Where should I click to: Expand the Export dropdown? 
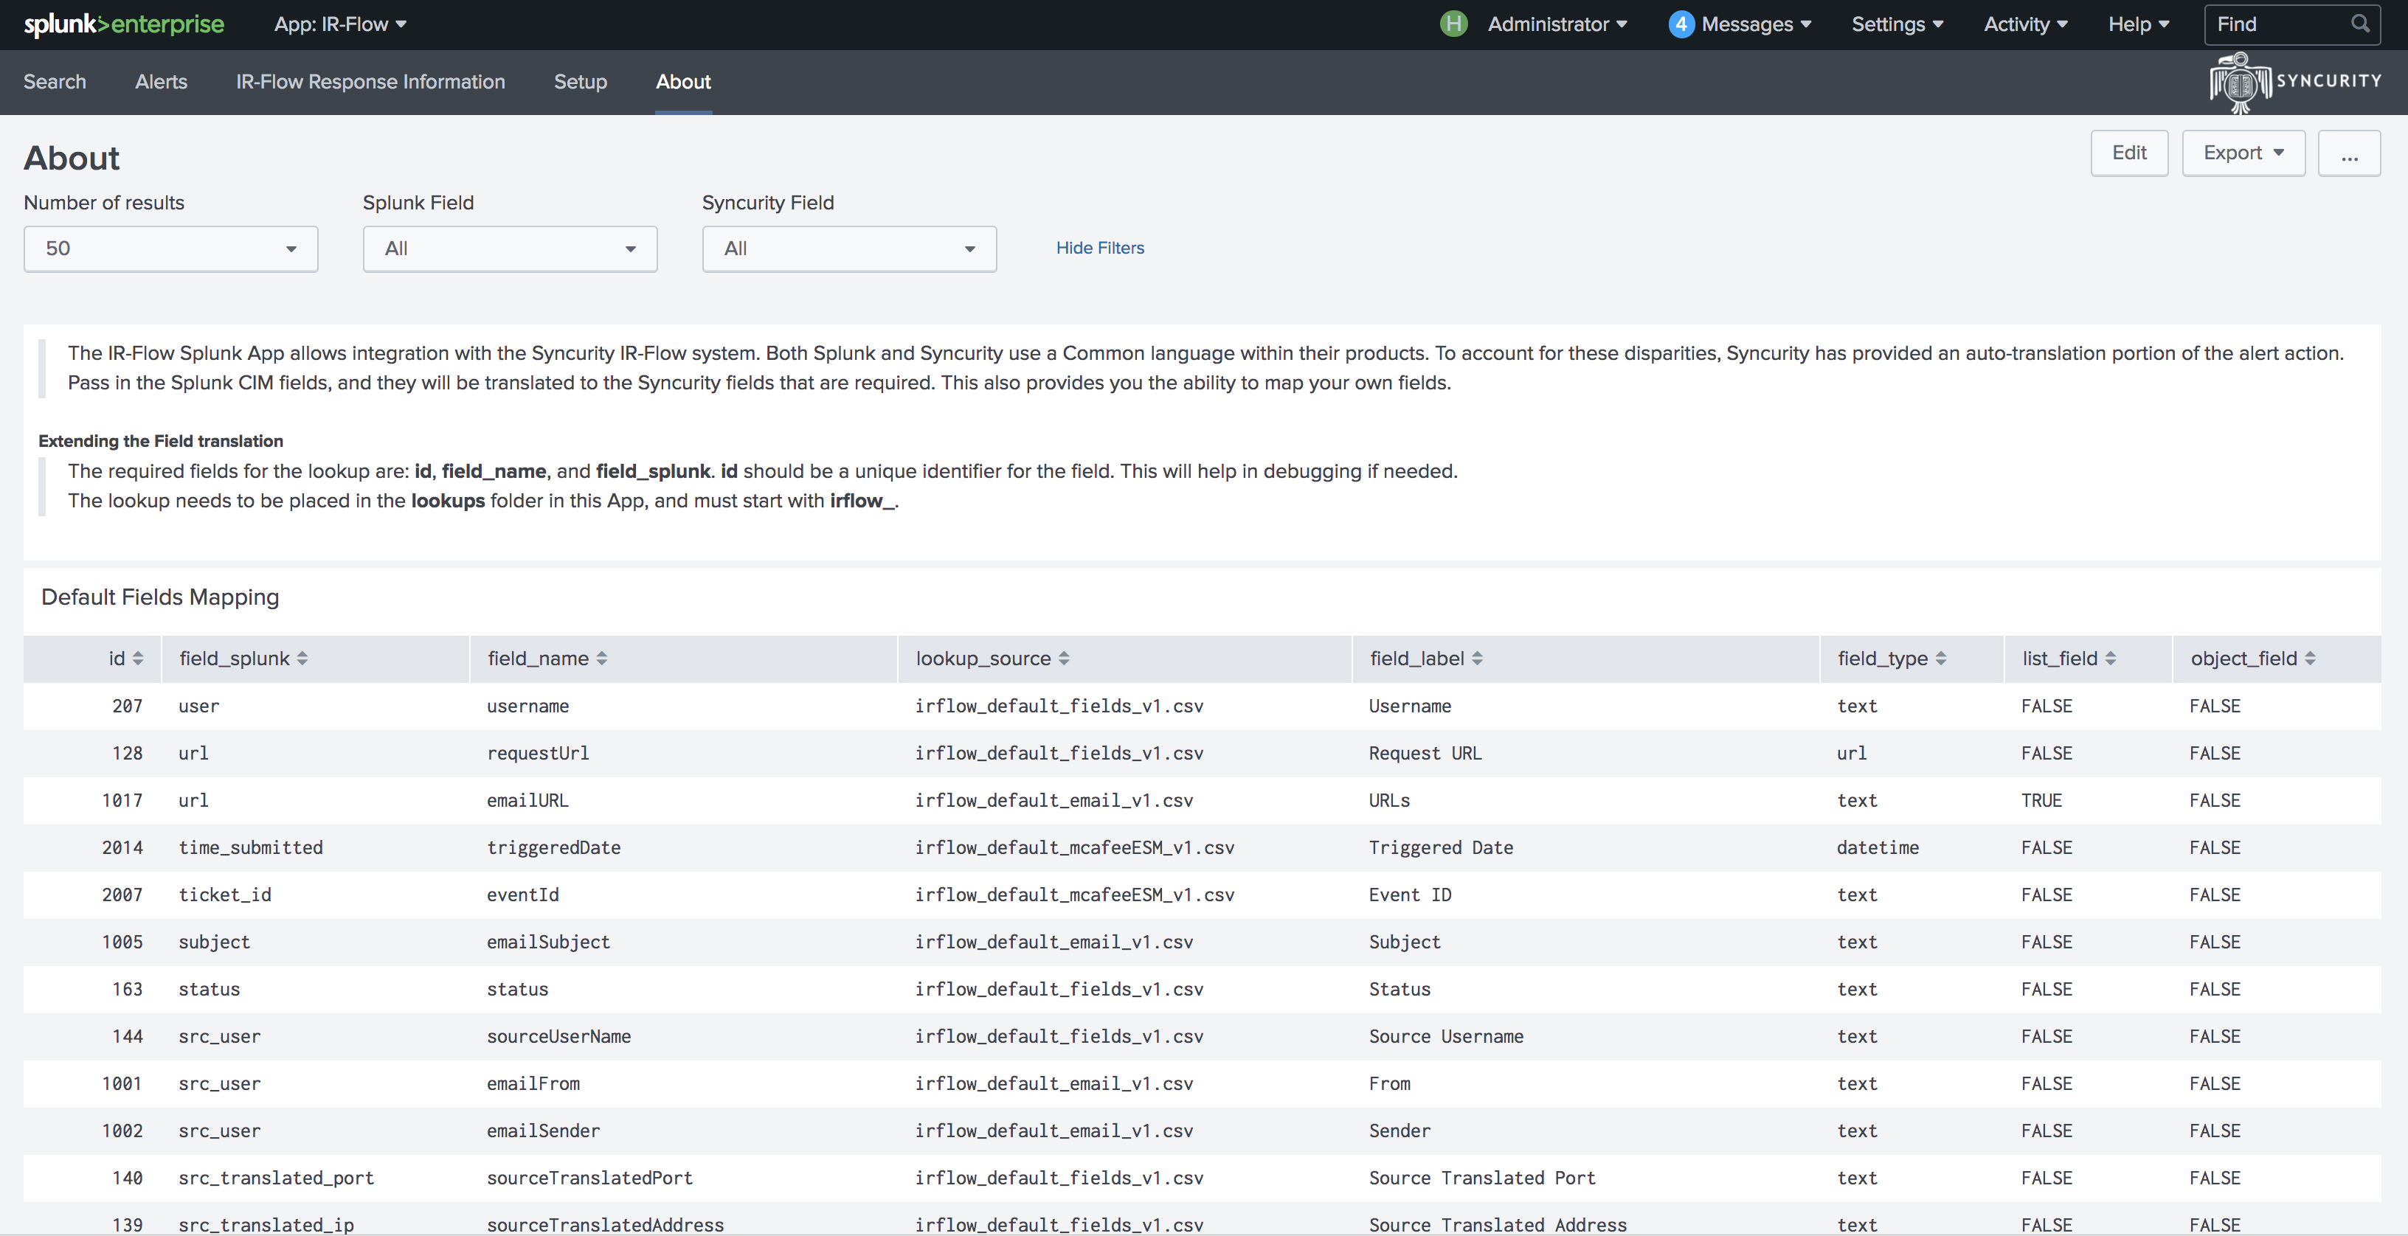(x=2243, y=152)
